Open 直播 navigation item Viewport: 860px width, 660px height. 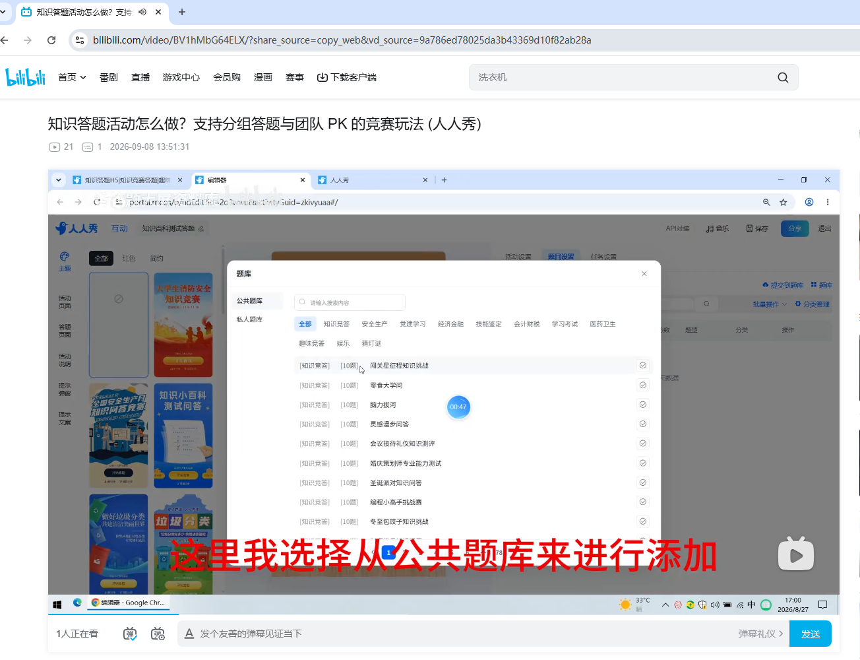click(140, 77)
